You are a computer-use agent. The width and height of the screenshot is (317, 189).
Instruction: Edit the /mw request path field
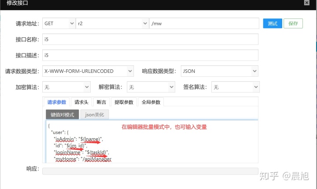204,23
